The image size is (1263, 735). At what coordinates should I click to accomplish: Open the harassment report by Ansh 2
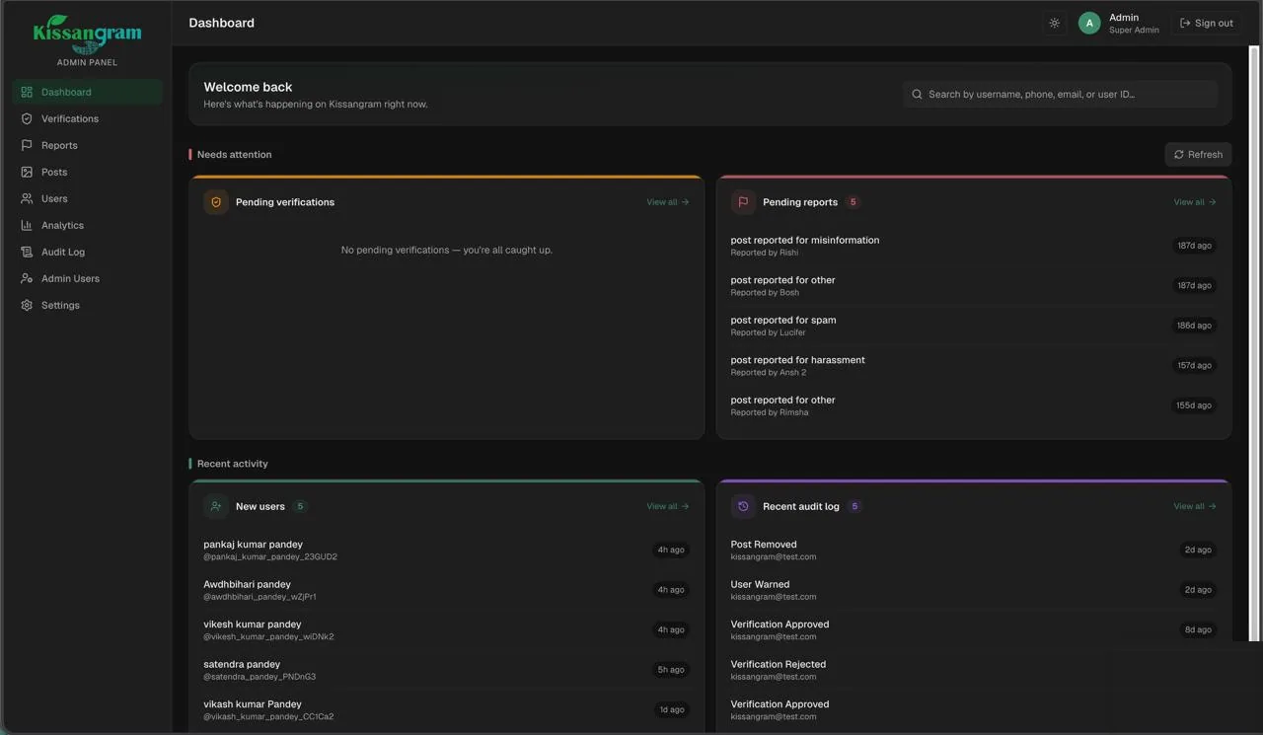pyautogui.click(x=974, y=365)
